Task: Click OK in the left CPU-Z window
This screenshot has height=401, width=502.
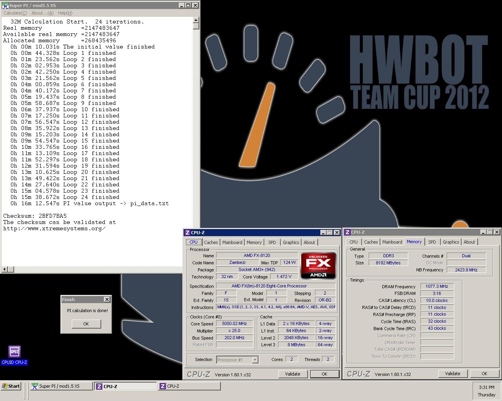Action: [324, 374]
